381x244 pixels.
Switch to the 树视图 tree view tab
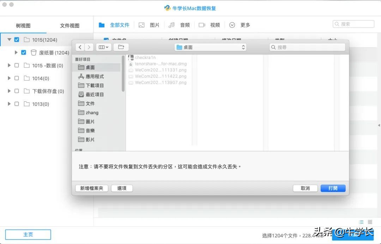pyautogui.click(x=23, y=25)
